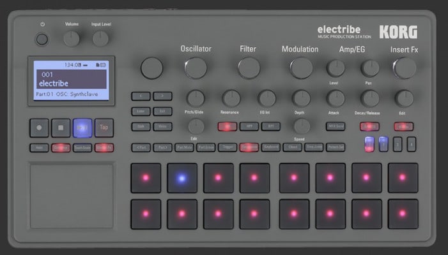Click the Write button
This screenshot has width=448, height=255.
click(x=162, y=126)
